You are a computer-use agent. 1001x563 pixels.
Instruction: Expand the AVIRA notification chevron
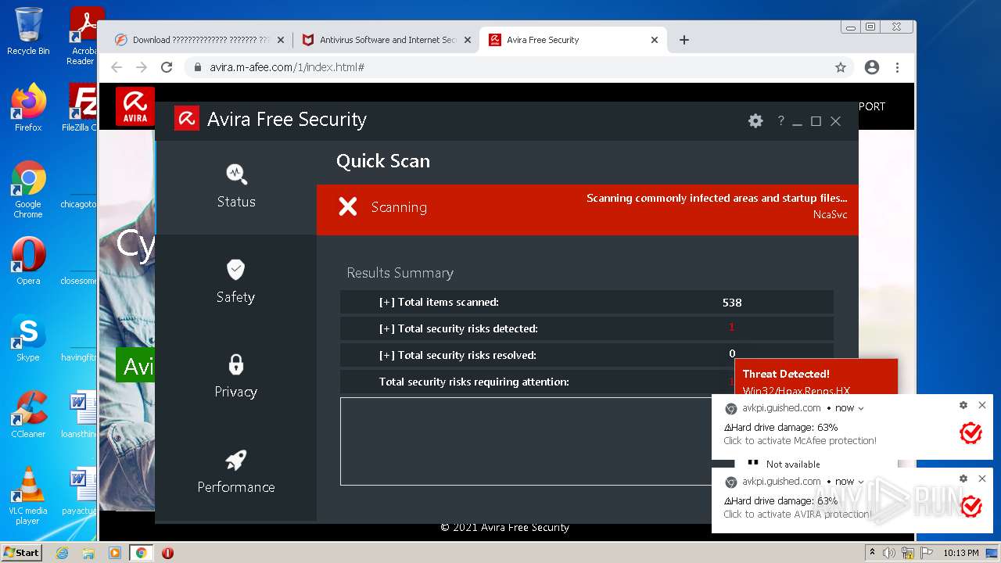click(x=861, y=482)
